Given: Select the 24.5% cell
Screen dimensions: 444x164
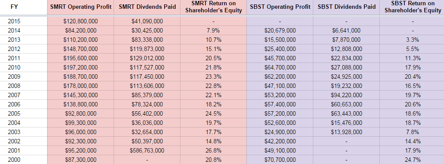Looking at the screenshot, I should (213, 114).
